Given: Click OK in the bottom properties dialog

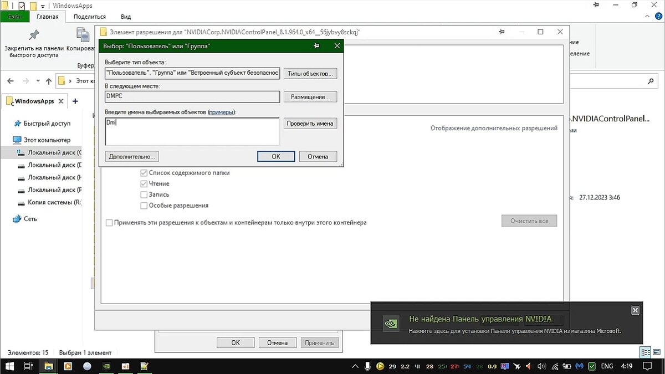Looking at the screenshot, I should pos(236,342).
